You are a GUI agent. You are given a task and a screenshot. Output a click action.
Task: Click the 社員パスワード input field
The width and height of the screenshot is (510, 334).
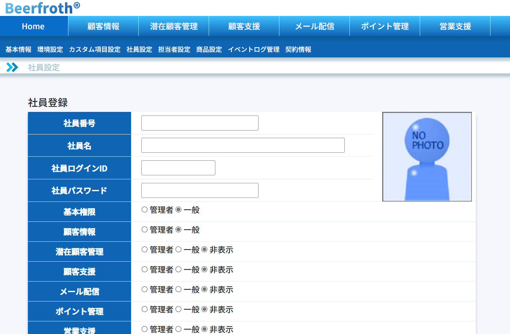click(200, 190)
